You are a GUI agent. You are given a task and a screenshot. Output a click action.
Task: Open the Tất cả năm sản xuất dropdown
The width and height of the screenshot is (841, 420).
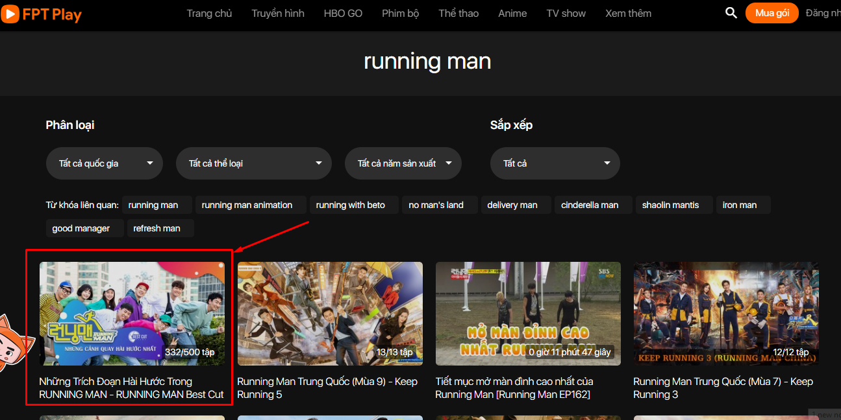[x=403, y=163]
